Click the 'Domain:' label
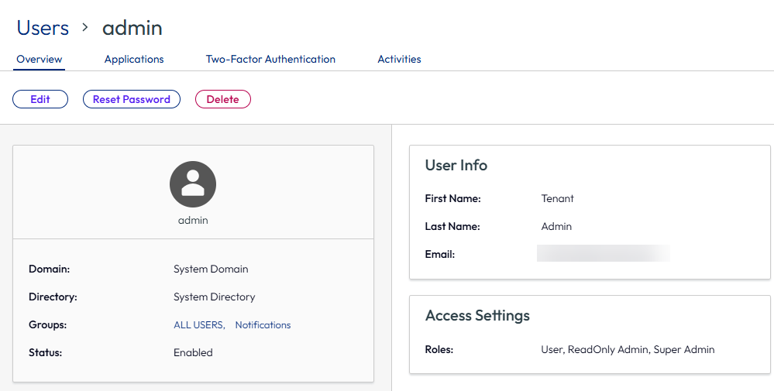This screenshot has height=391, width=774. [x=50, y=269]
